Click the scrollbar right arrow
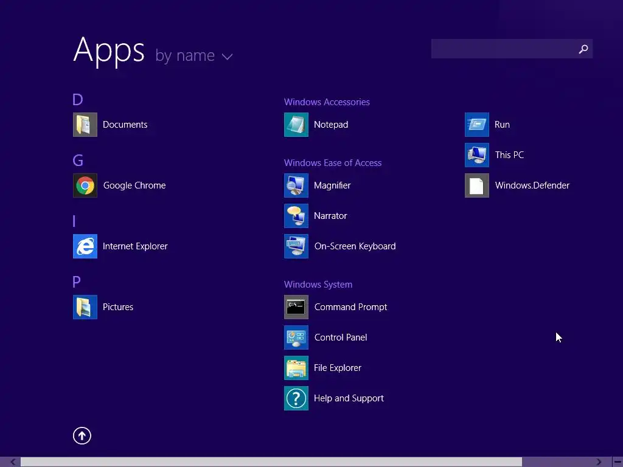623x467 pixels. (599, 462)
